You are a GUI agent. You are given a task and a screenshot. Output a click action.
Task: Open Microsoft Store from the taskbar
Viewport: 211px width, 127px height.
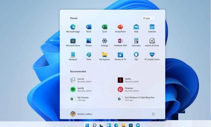pos(131,125)
